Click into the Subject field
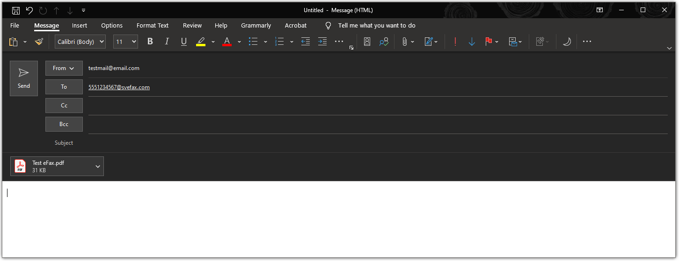Viewport: 679px width, 261px height. click(378, 143)
